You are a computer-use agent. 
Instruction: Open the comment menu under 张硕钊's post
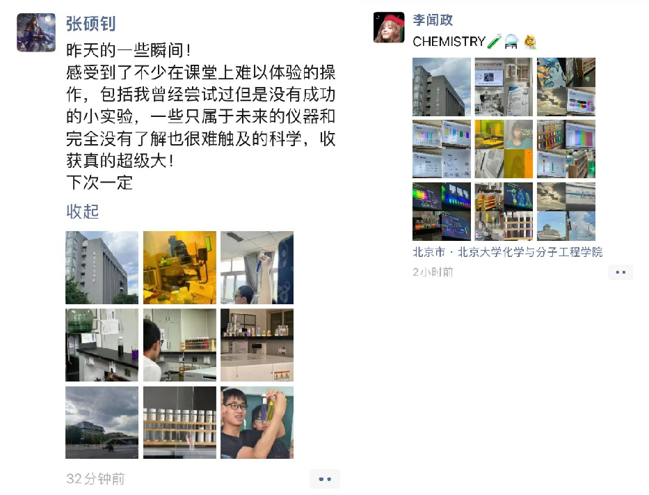coord(325,479)
